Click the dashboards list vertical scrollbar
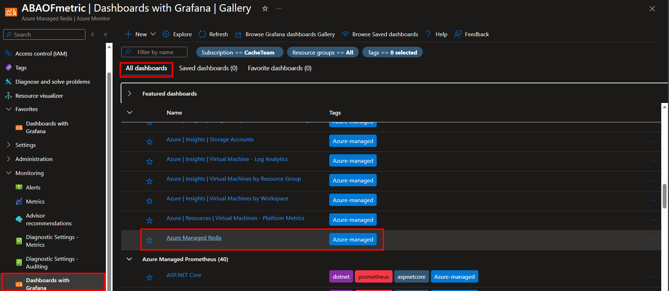The width and height of the screenshot is (669, 291). point(664,196)
